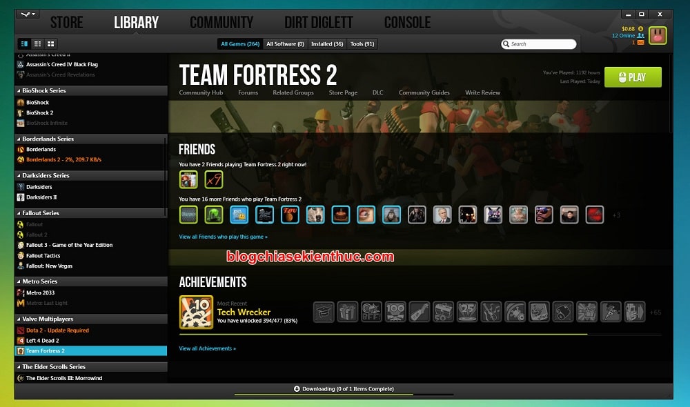690x407 pixels.
Task: Click View all Friends who play link
Action: 223,237
